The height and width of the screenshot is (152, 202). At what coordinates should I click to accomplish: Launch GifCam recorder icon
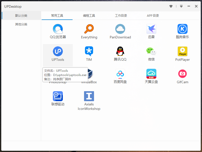(x=183, y=74)
